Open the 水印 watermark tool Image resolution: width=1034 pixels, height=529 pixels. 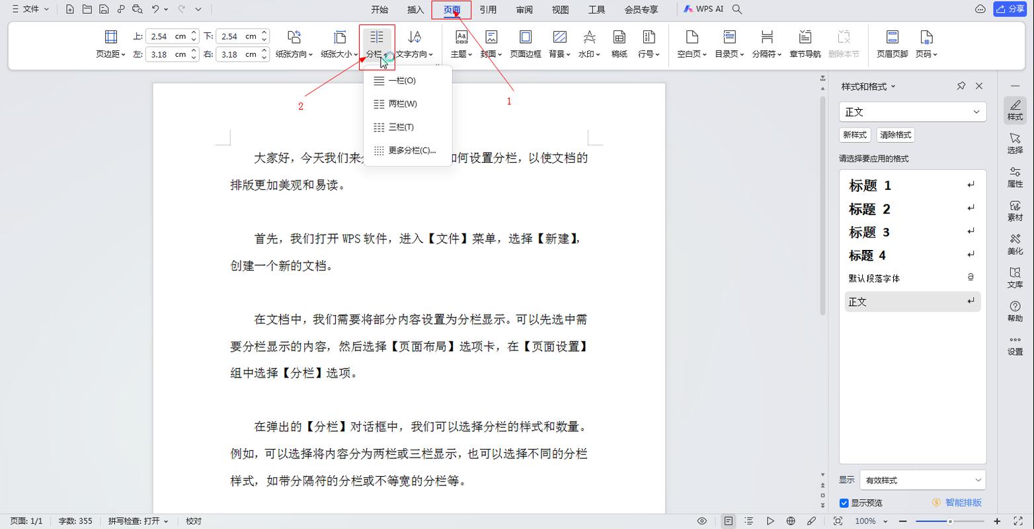click(x=589, y=44)
